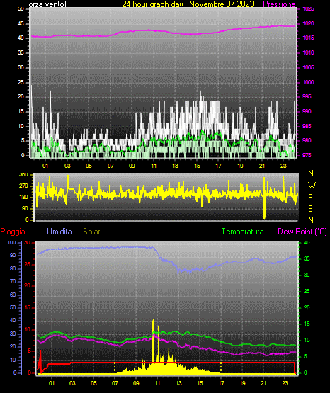Click hour 13 under the wind speed chart
The width and height of the screenshot is (330, 393).
[x=175, y=166]
